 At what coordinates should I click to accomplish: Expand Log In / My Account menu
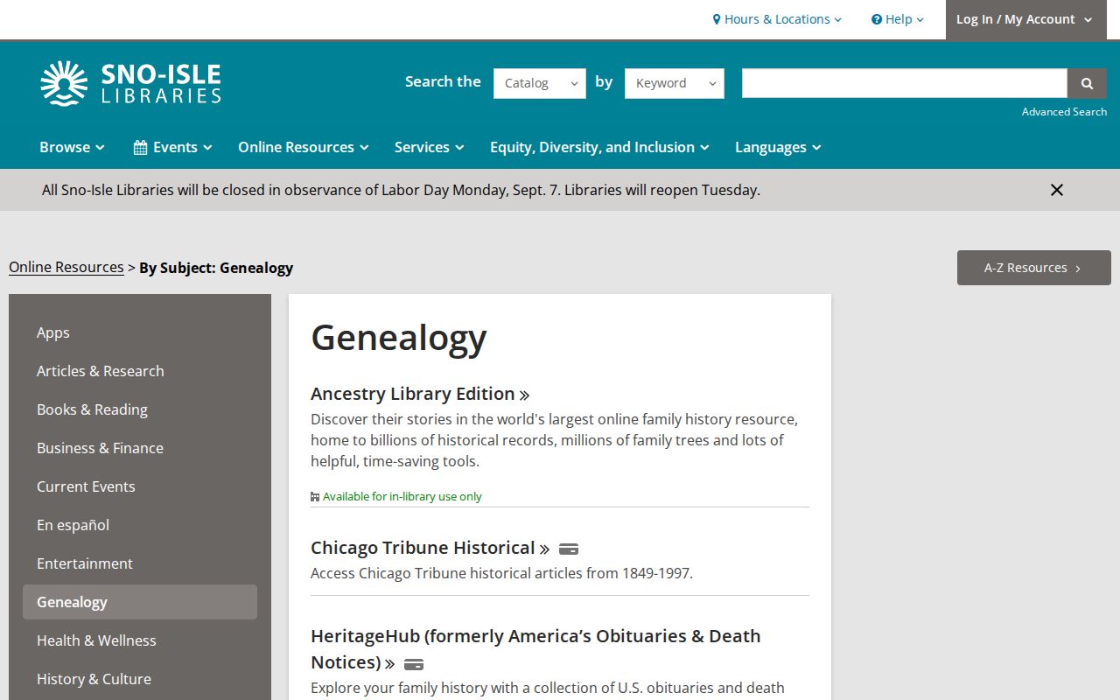coord(1025,19)
